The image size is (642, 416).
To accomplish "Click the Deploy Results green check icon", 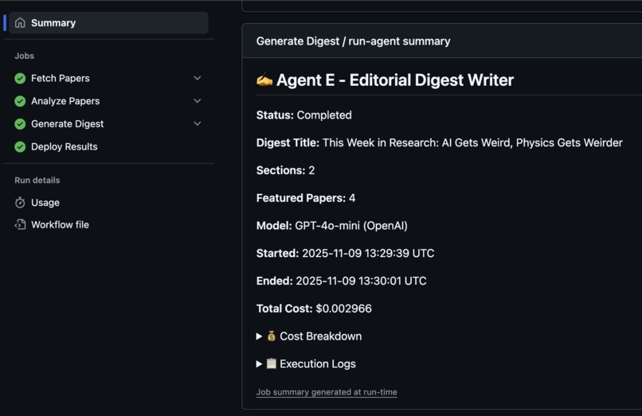I will pos(20,147).
